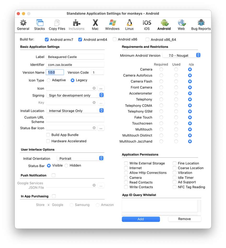The width and height of the screenshot is (226, 248).
Task: Browse for a Status Bar Icon file
Action: point(101,128)
